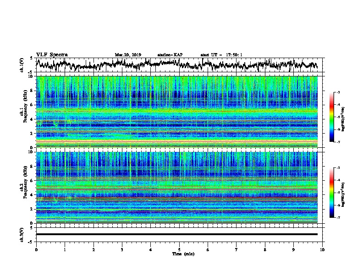
Task: Click the thick black ch.3 trace line
Action: tap(177, 234)
